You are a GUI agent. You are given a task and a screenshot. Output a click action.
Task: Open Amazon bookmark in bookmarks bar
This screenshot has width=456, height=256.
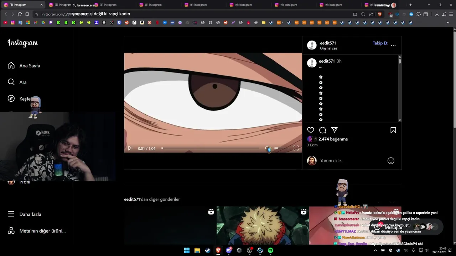142,22
